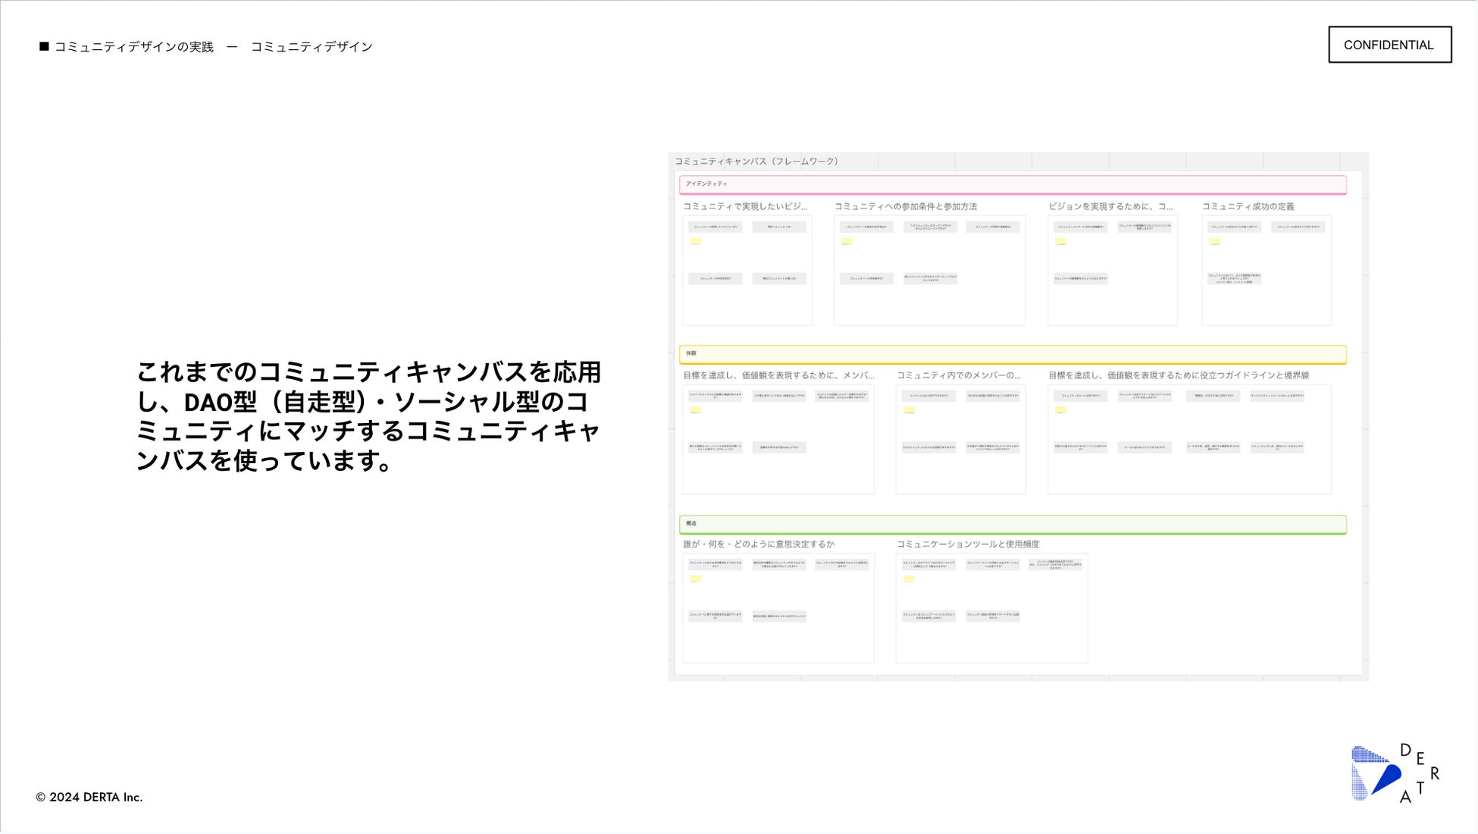This screenshot has width=1478, height=834.
Task: Click the CONFIDENTIAL label box
Action: click(1389, 45)
